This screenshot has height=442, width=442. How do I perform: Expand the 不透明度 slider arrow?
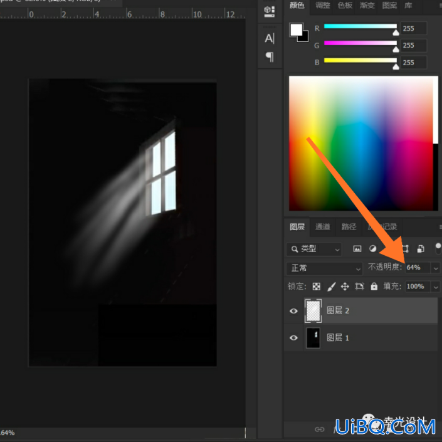[x=436, y=268]
